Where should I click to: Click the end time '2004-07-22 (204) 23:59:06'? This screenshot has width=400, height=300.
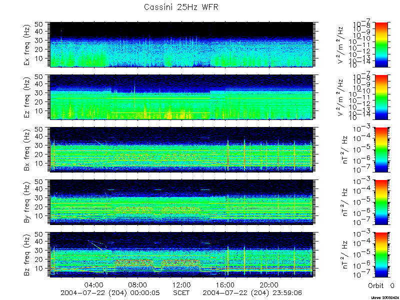(x=252, y=292)
